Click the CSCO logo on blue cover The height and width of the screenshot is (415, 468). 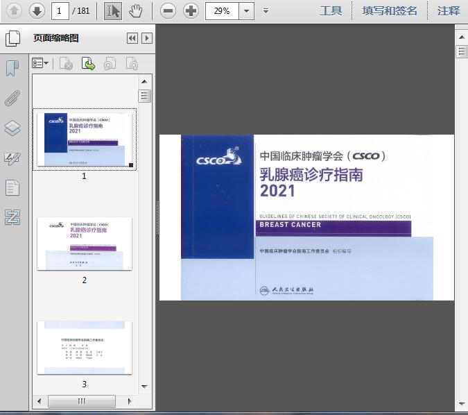pos(219,157)
